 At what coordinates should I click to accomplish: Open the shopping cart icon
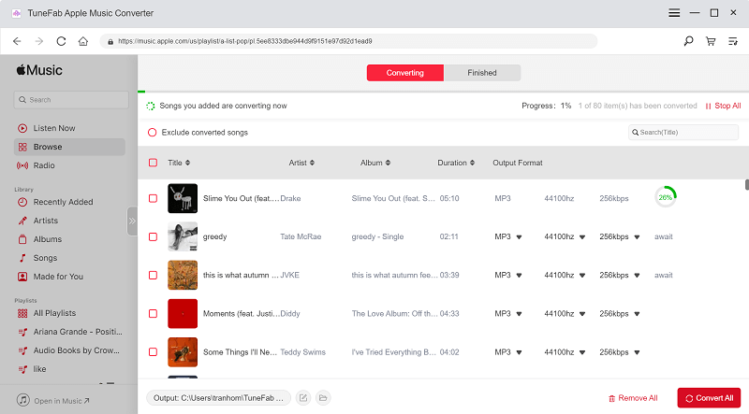point(711,41)
